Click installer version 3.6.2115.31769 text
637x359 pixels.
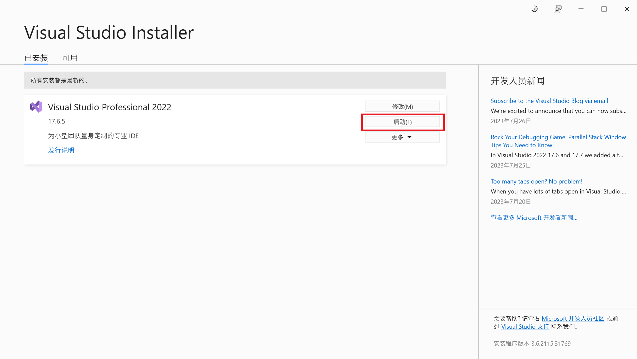point(532,344)
